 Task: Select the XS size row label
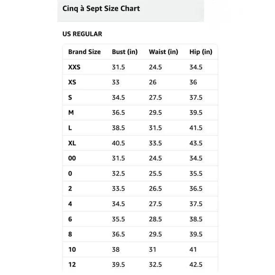[72, 82]
